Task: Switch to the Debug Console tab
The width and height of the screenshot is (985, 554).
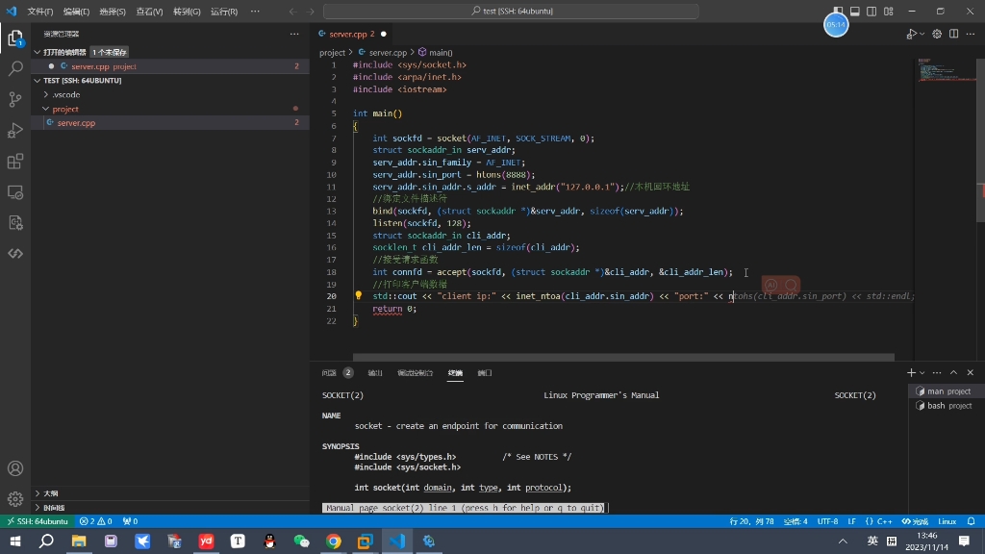Action: (x=416, y=372)
